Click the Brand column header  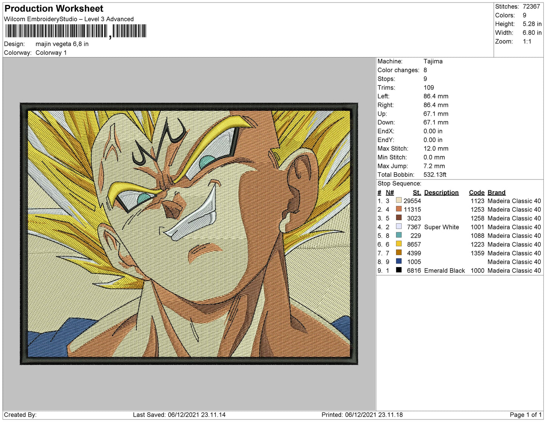click(496, 192)
